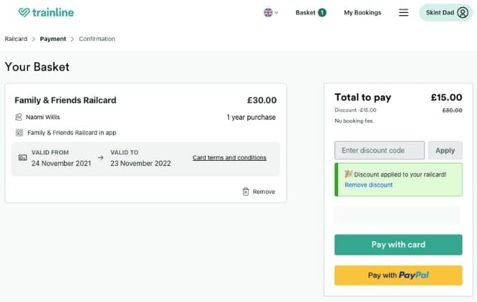Select the Railcard breadcrumb step
The image size is (477, 302).
[16, 39]
